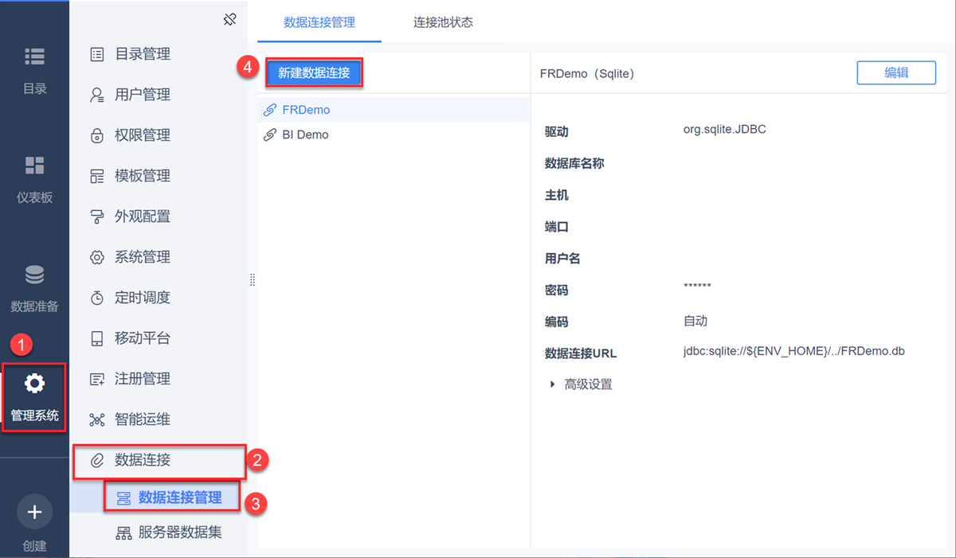Select the BI Demo connection
The height and width of the screenshot is (558, 956).
point(305,135)
